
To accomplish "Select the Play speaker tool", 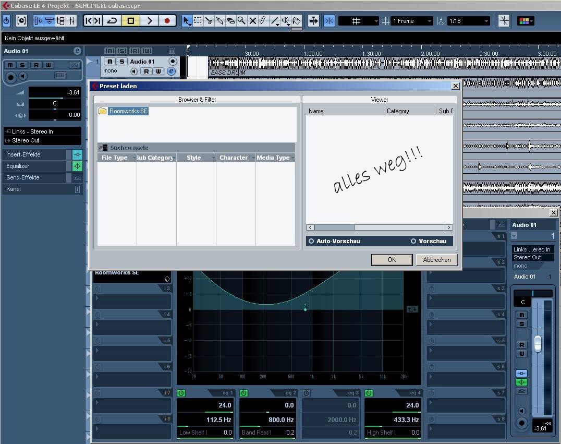I will [286, 21].
